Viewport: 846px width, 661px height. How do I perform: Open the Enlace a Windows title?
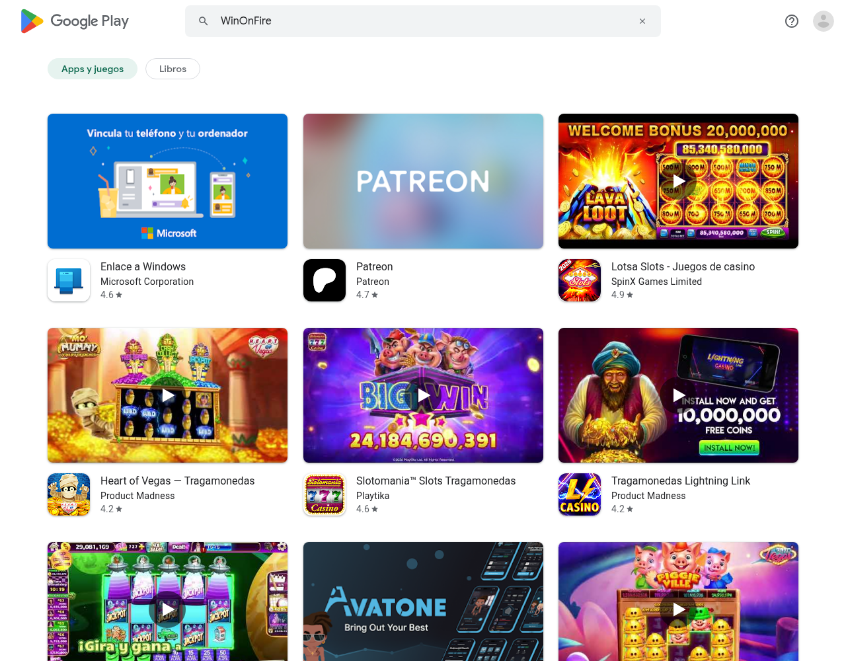pyautogui.click(x=143, y=266)
